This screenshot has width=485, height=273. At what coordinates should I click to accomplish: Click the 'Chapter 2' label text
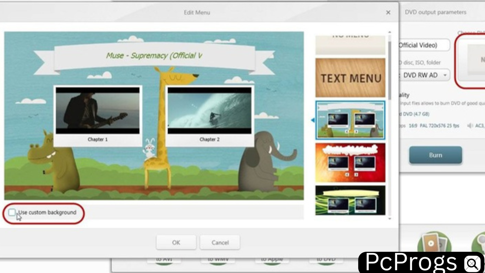point(209,139)
